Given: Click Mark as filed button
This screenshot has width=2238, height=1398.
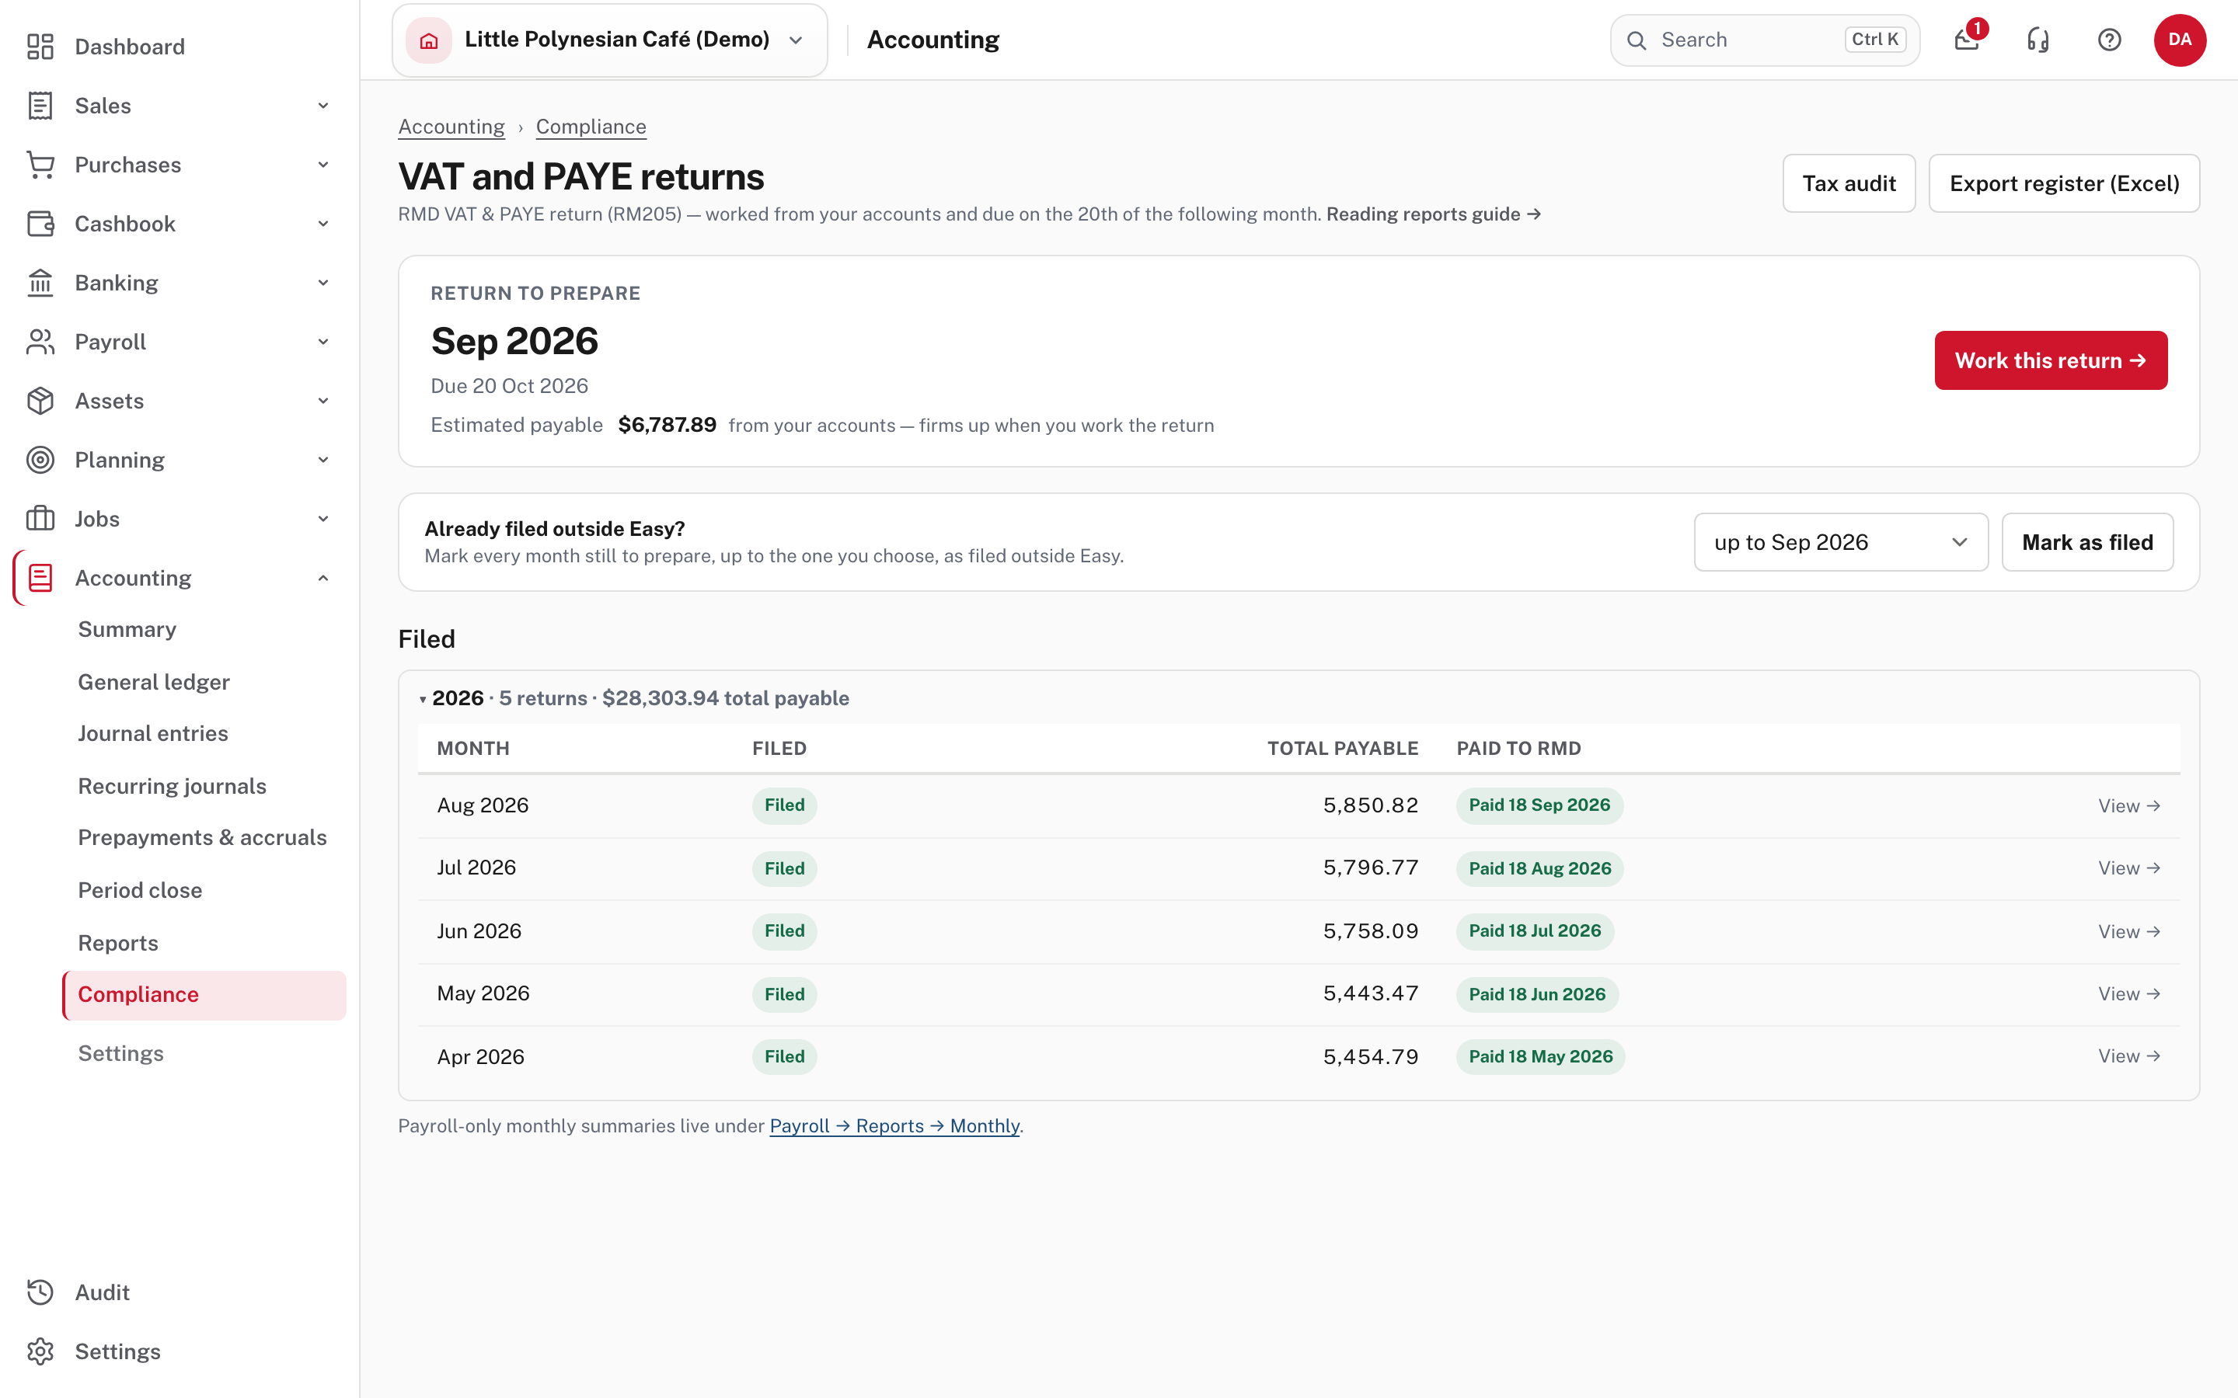Looking at the screenshot, I should pos(2087,542).
